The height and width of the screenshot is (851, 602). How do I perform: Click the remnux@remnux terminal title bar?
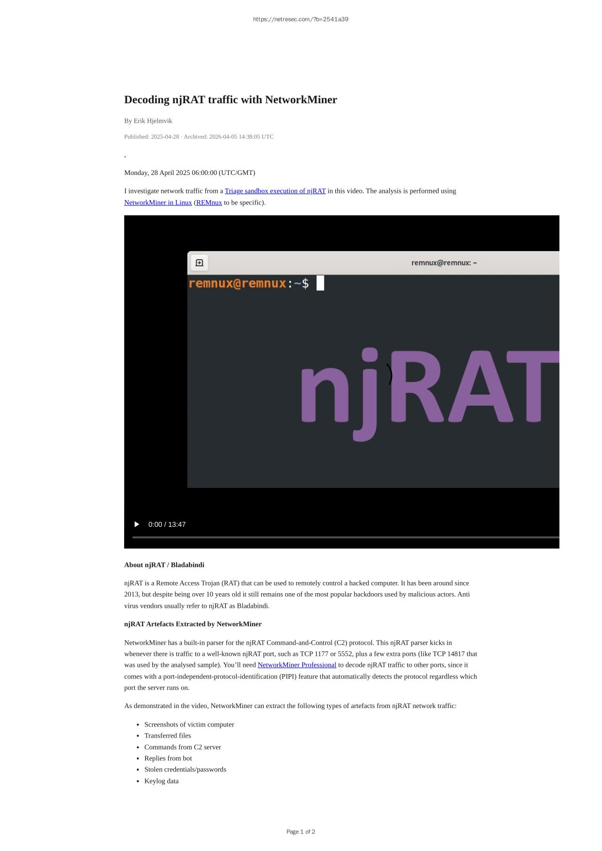pos(444,263)
